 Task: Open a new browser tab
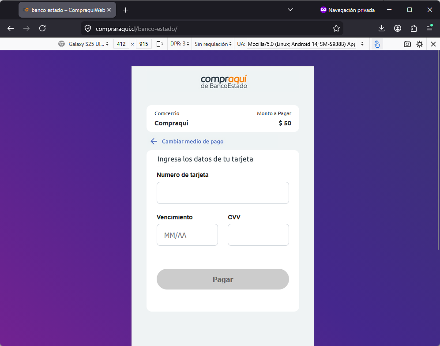(x=125, y=10)
